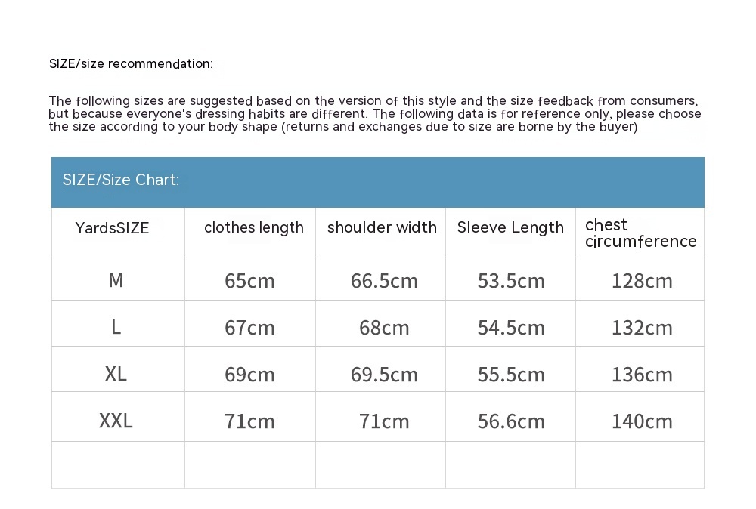
Task: Click the XL size row label
Action: click(116, 374)
